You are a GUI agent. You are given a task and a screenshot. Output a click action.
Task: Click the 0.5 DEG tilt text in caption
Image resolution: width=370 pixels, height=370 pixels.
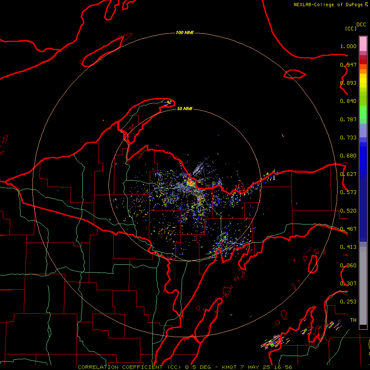(198, 367)
